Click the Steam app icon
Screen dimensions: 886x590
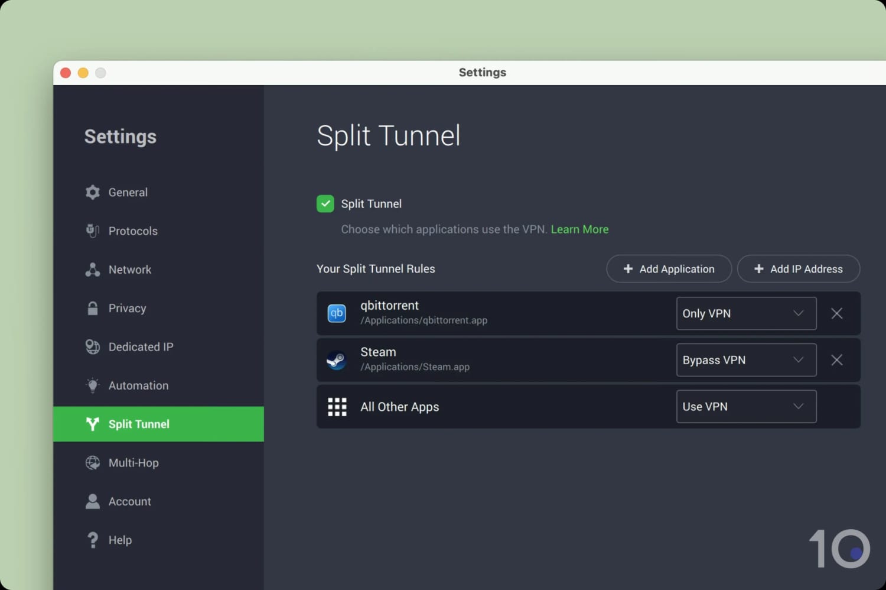[x=337, y=359]
